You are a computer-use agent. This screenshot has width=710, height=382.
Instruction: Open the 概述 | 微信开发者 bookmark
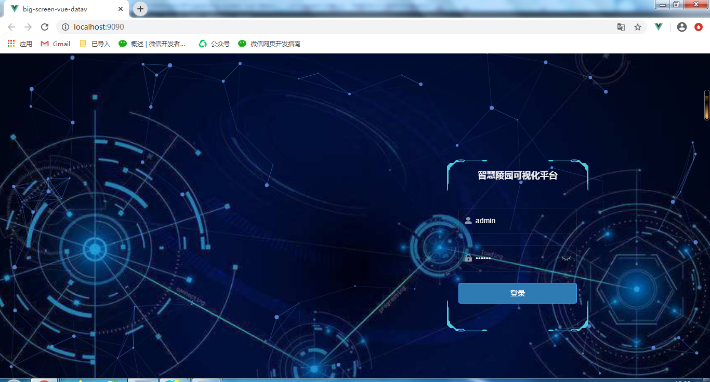152,44
